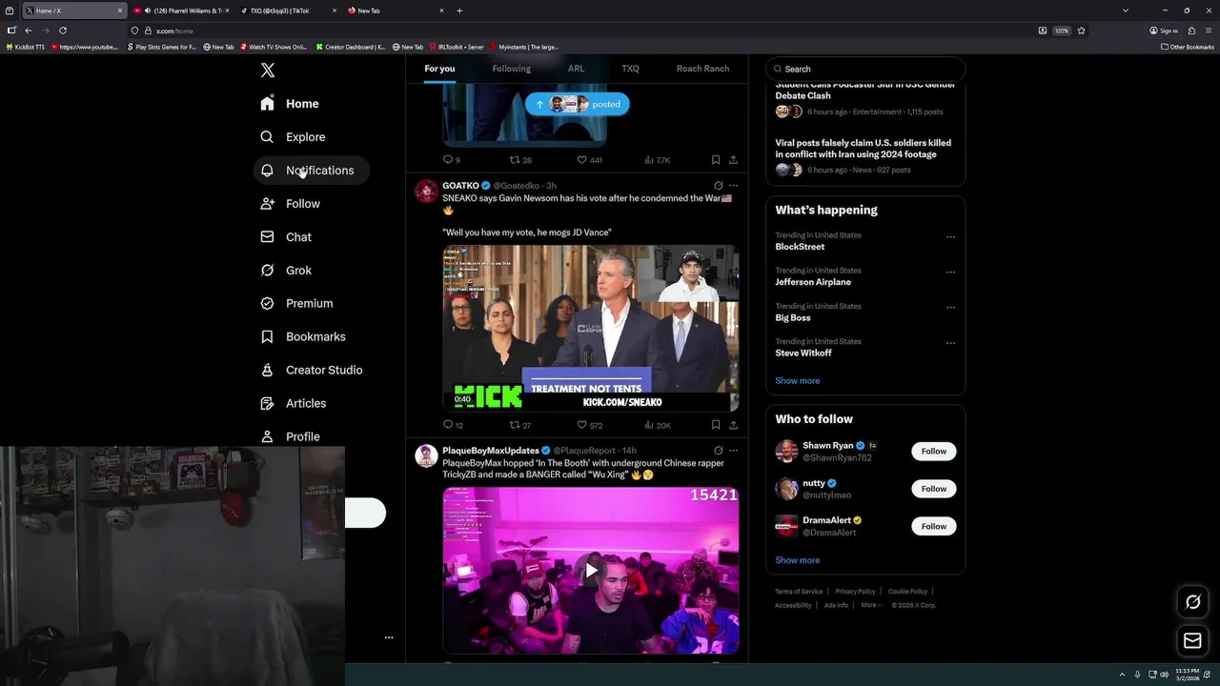Viewport: 1220px width, 686px height.
Task: Open Grok action on GOATKO post
Action: [x=718, y=186]
